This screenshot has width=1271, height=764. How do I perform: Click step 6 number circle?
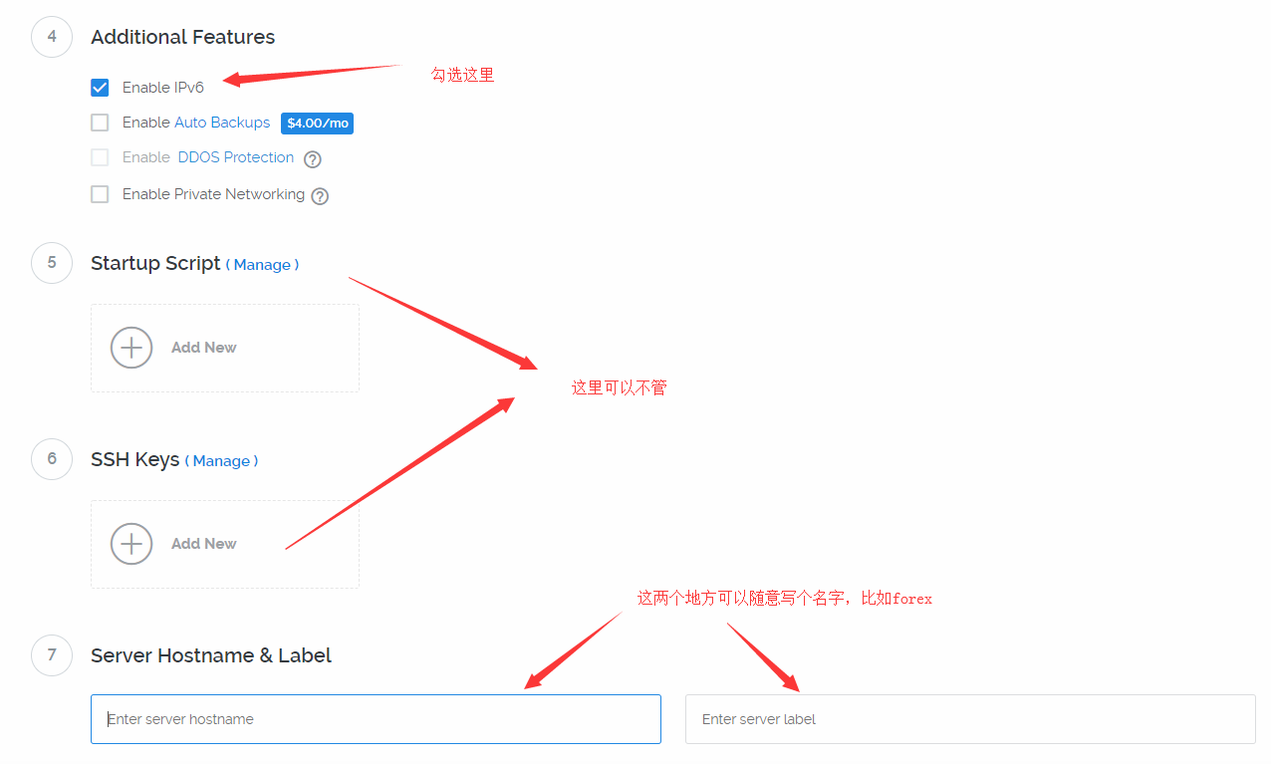(52, 459)
